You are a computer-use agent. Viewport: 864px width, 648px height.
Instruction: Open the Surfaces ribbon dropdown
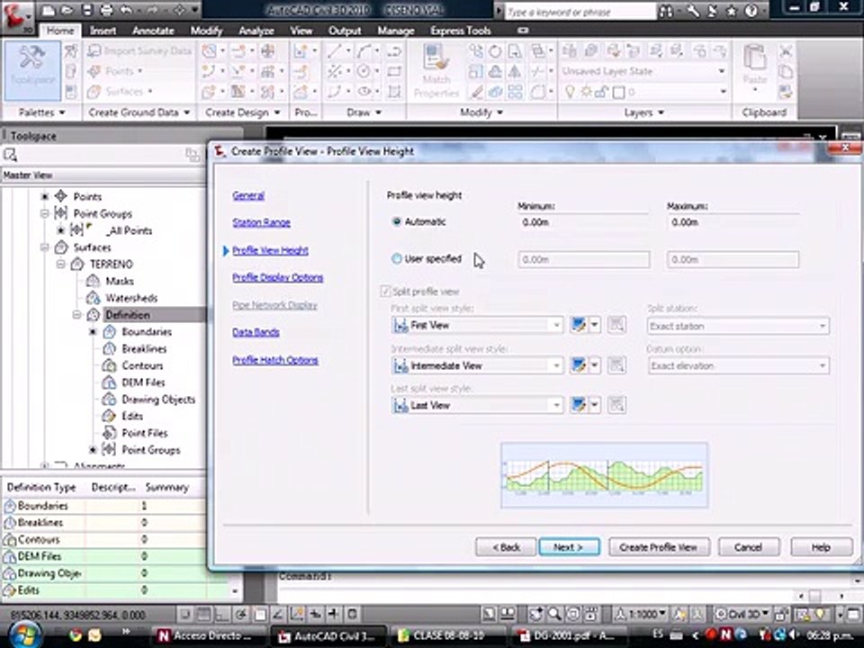tap(121, 92)
